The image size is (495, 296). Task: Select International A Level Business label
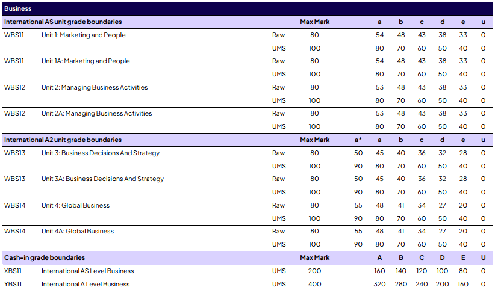coord(86,284)
